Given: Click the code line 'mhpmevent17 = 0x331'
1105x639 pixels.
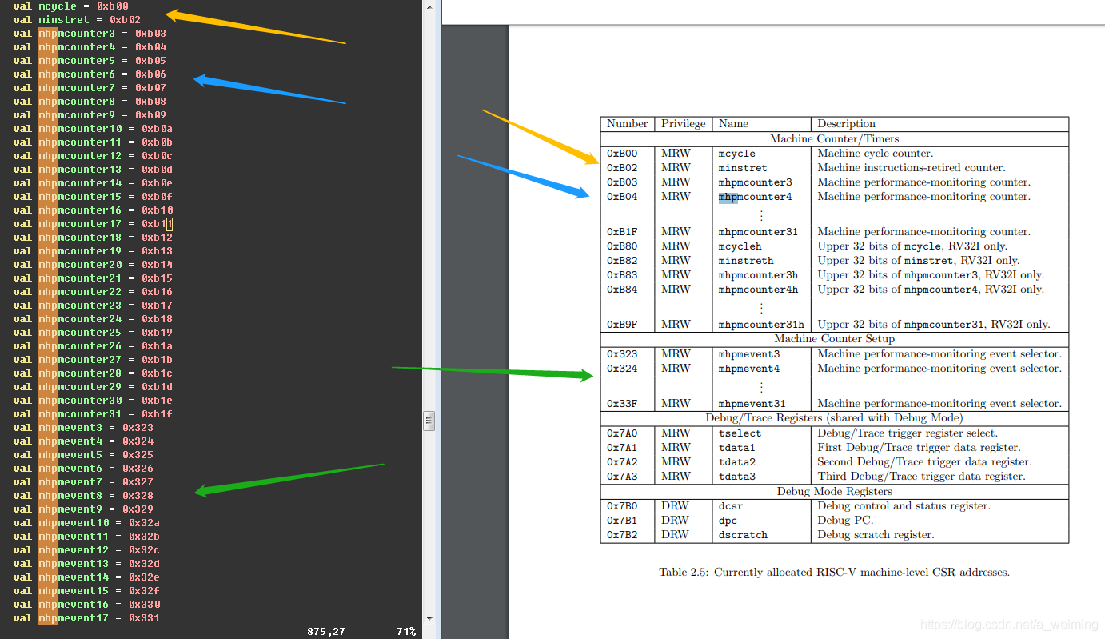Looking at the screenshot, I should [x=99, y=618].
